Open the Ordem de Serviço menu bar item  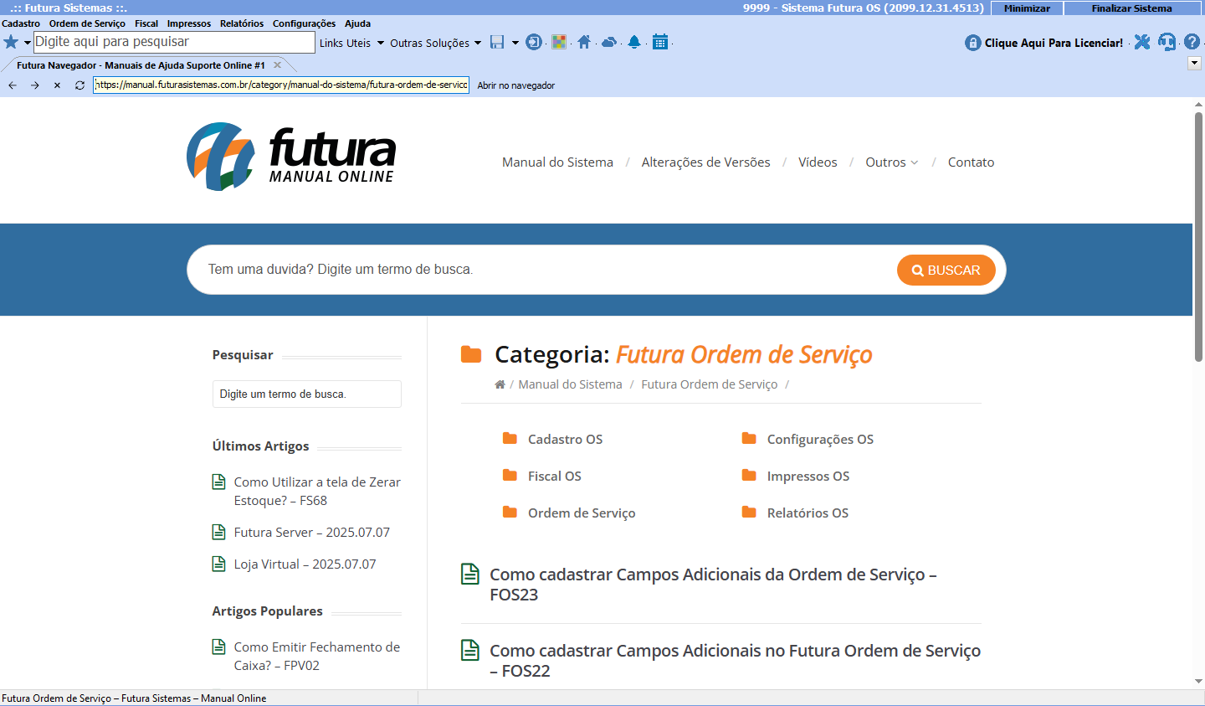[x=87, y=23]
